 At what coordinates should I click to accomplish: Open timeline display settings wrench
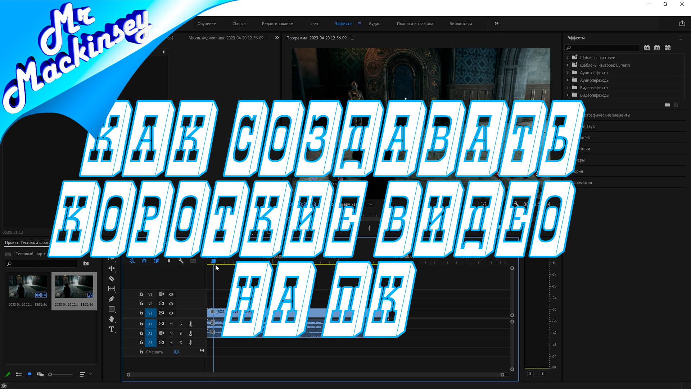pyautogui.click(x=181, y=261)
